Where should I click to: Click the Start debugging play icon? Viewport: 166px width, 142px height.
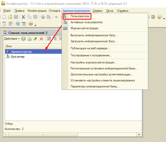tap(31, 24)
